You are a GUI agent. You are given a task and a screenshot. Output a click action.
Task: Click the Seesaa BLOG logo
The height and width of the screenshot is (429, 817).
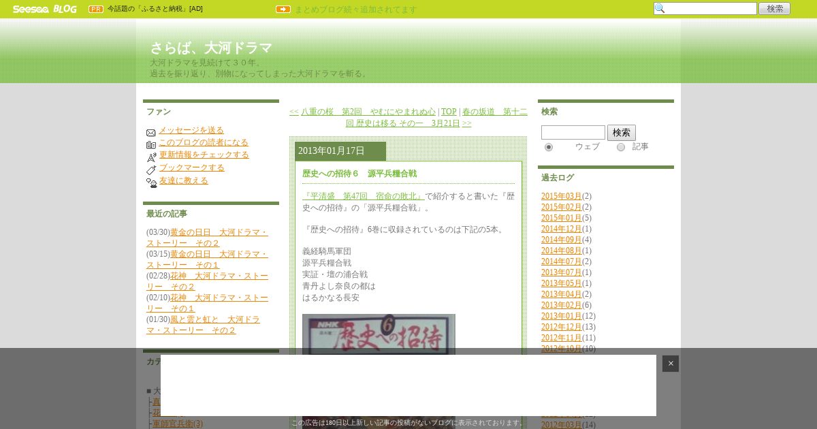click(x=44, y=9)
